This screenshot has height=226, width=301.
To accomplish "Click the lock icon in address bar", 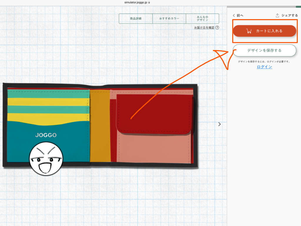I will pyautogui.click(x=149, y=2).
